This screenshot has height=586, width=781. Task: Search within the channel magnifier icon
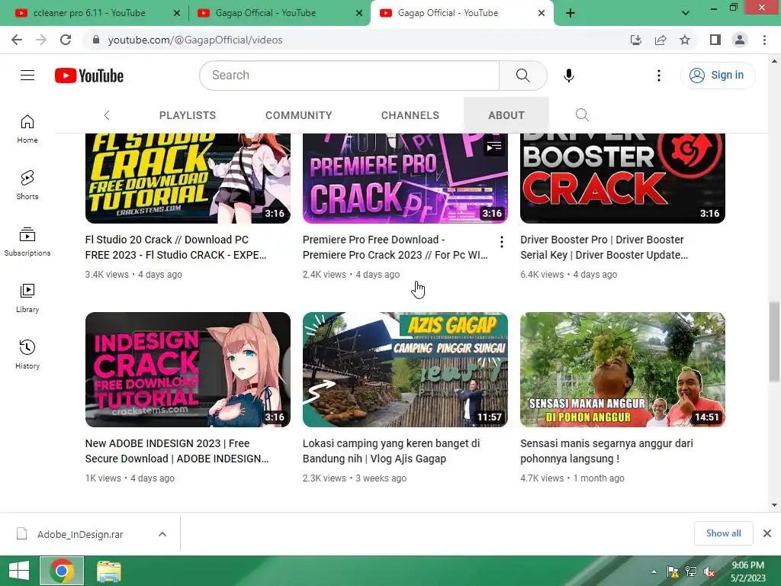click(582, 115)
